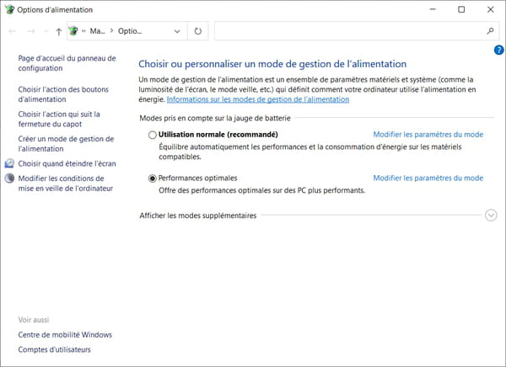Click the Équilibre automatiquement les performances description
Viewport: 506px width, 367px height.
click(x=310, y=152)
